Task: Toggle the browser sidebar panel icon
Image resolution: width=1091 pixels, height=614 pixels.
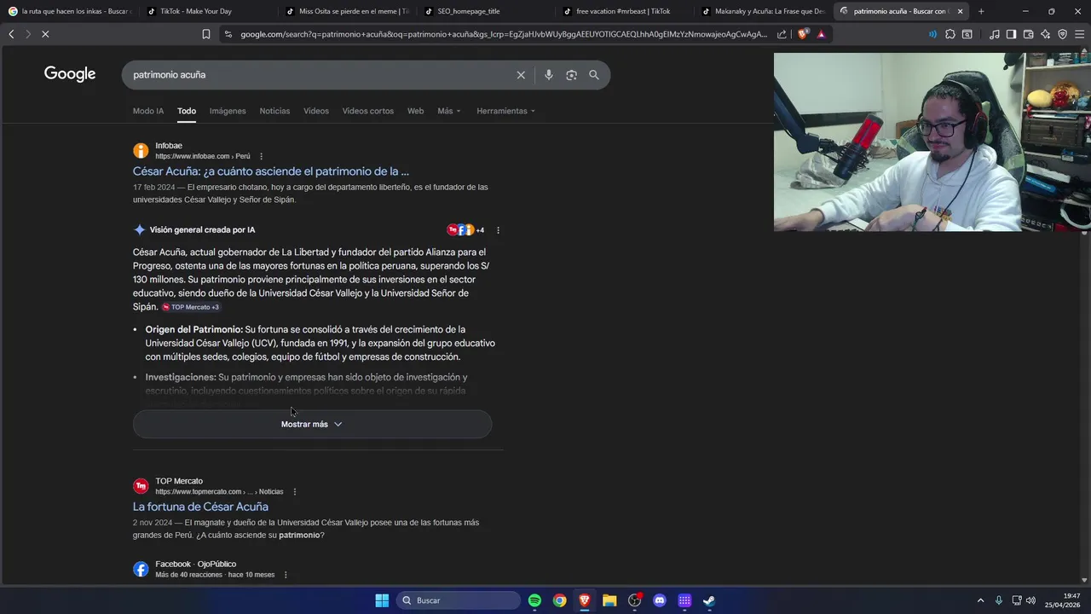Action: coord(1011,34)
